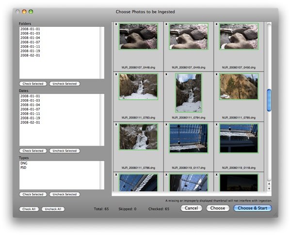Choose PSD in the Types list
The width and height of the screenshot is (291, 235).
pos(23,168)
